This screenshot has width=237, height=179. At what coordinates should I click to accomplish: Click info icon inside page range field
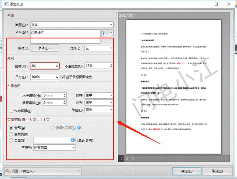(x=73, y=140)
